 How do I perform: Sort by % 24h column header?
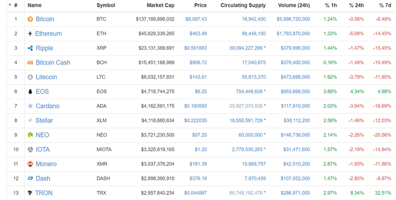pos(356,5)
